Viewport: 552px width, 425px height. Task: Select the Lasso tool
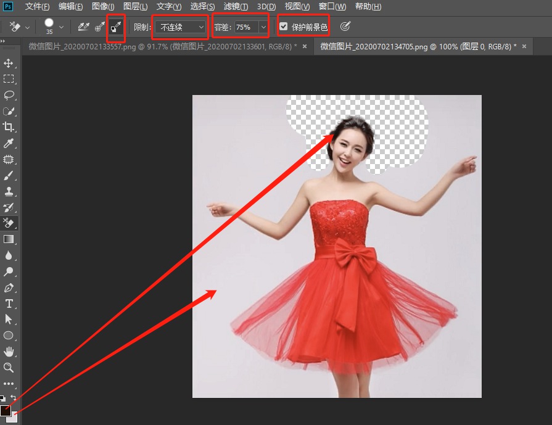point(9,94)
